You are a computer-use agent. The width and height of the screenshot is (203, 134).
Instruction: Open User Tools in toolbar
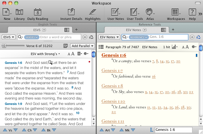pos(133,12)
